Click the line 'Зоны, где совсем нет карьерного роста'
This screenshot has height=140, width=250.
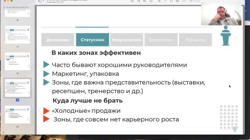pos(116,119)
